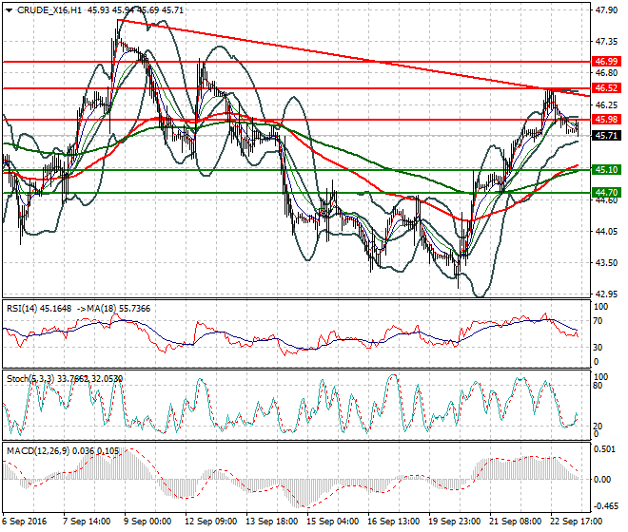
Task: Click the MACD scale value 0.501
Action: tap(604, 449)
